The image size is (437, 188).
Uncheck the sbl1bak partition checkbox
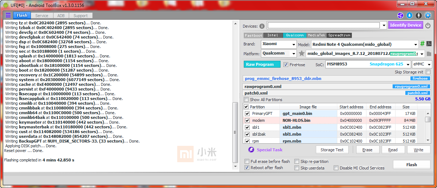[247, 134]
